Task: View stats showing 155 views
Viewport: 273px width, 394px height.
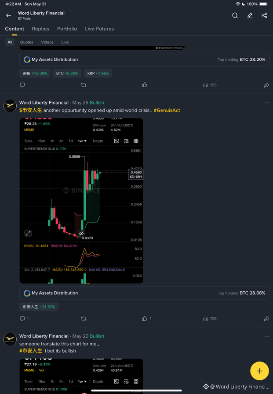Action: pyautogui.click(x=210, y=85)
